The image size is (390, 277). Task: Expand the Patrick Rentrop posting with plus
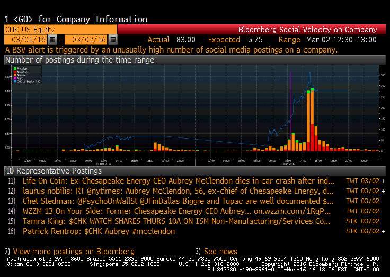click(383, 231)
